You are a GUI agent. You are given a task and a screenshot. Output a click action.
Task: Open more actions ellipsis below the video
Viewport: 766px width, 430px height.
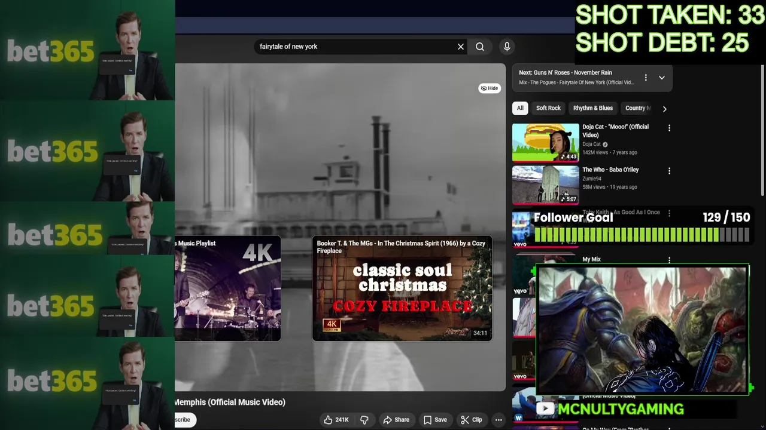(x=498, y=420)
